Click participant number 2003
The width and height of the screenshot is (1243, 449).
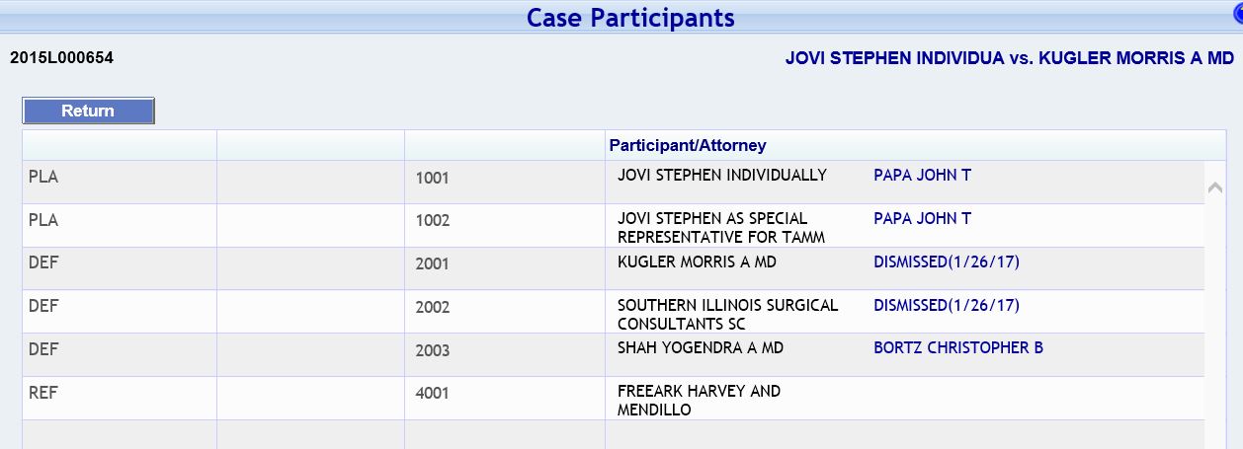tap(432, 350)
